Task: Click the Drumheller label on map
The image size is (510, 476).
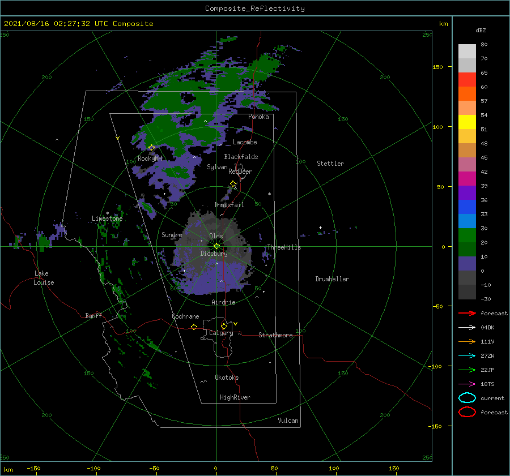Action: pos(332,279)
